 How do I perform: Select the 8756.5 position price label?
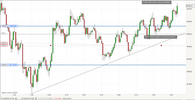[4, 26]
